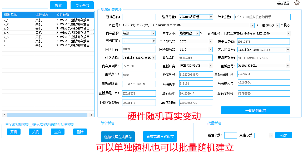
Task: Click 链接快照方式保存 button
Action: tap(118, 137)
